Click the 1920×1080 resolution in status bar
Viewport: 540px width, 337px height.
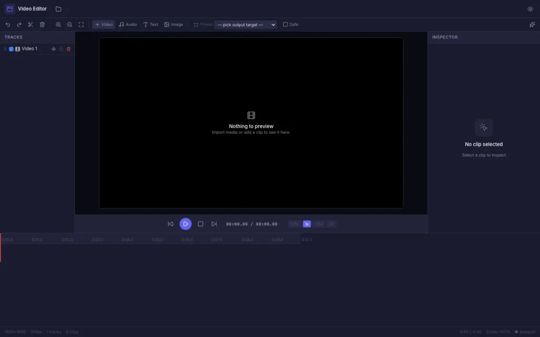click(x=15, y=332)
